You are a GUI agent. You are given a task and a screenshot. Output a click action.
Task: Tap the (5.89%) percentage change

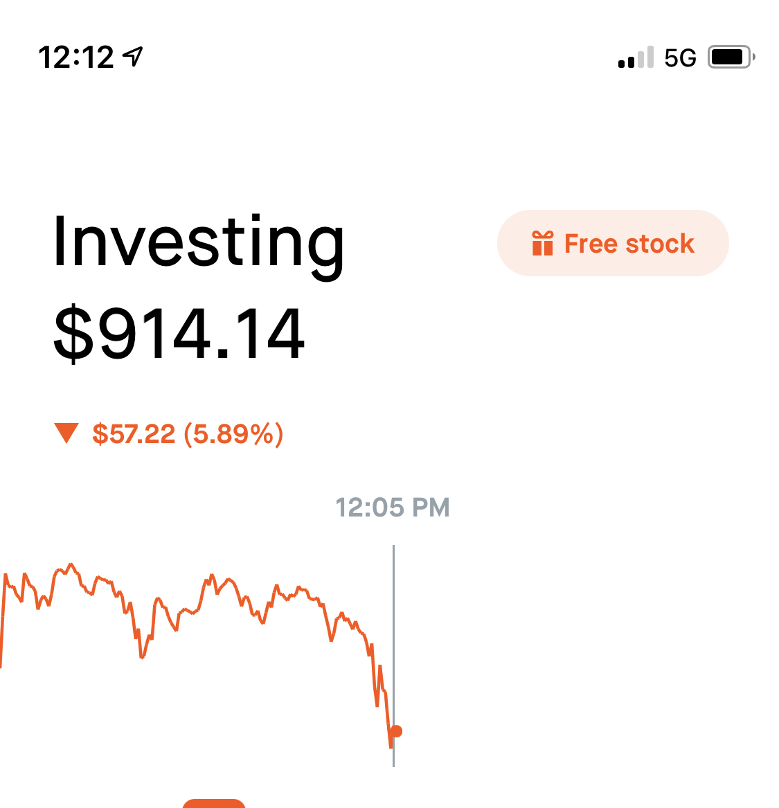point(234,434)
